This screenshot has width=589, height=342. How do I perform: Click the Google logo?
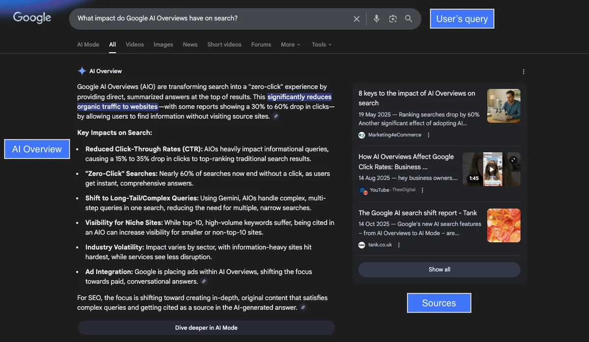point(31,18)
